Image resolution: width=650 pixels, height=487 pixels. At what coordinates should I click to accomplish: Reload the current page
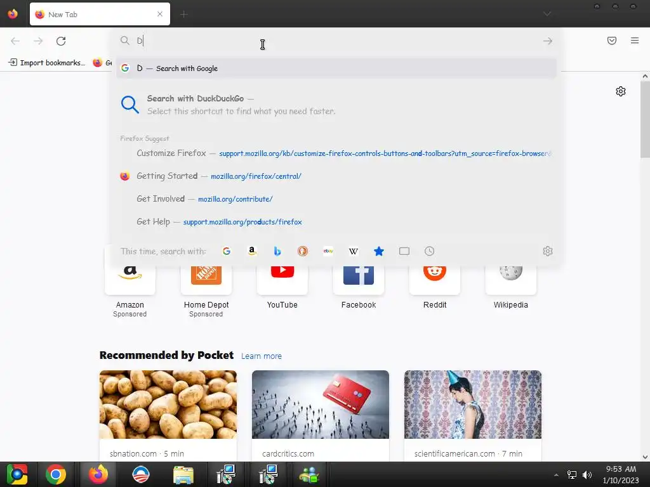[x=61, y=41]
